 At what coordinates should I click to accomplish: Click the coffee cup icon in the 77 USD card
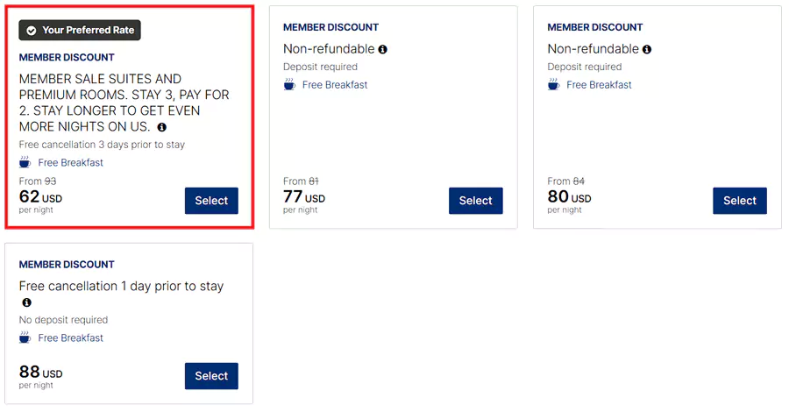point(289,85)
